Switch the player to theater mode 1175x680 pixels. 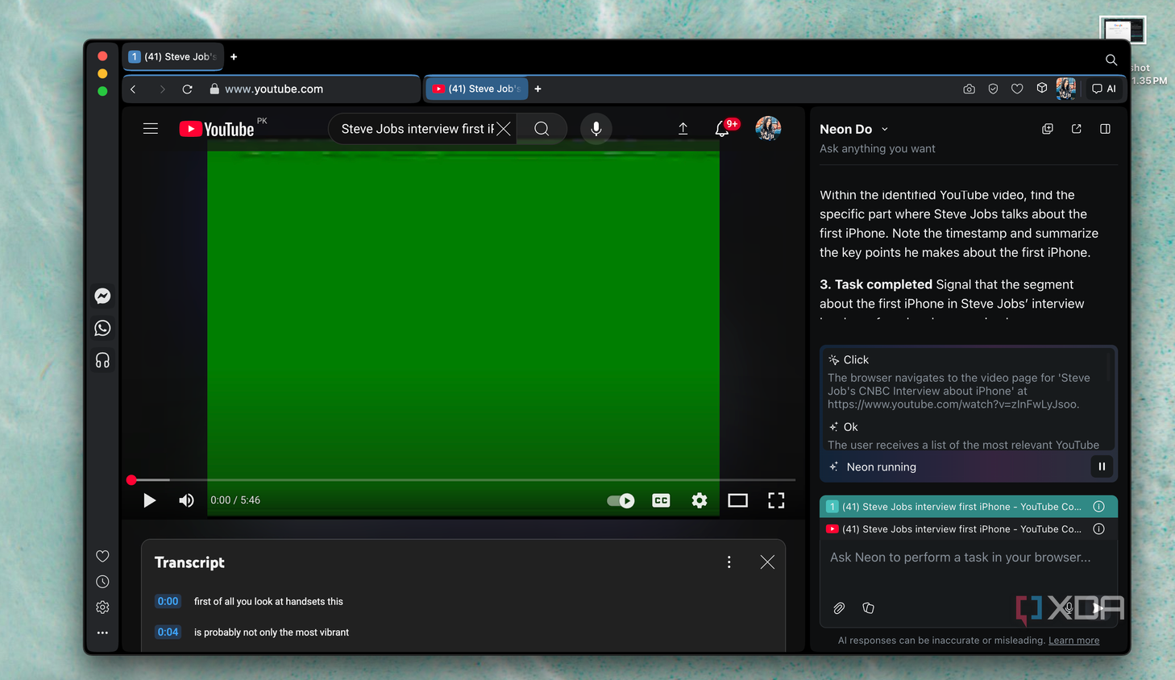point(737,500)
